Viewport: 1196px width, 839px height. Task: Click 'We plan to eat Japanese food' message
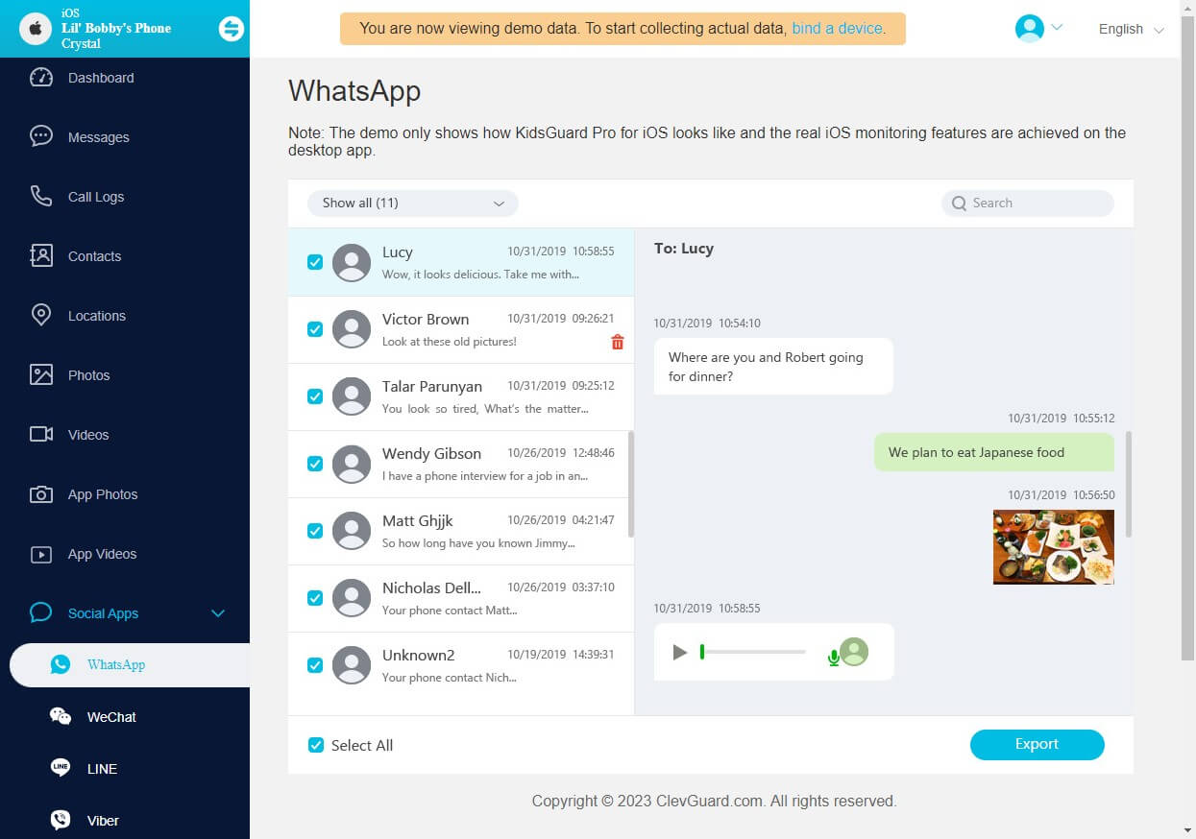click(x=994, y=452)
